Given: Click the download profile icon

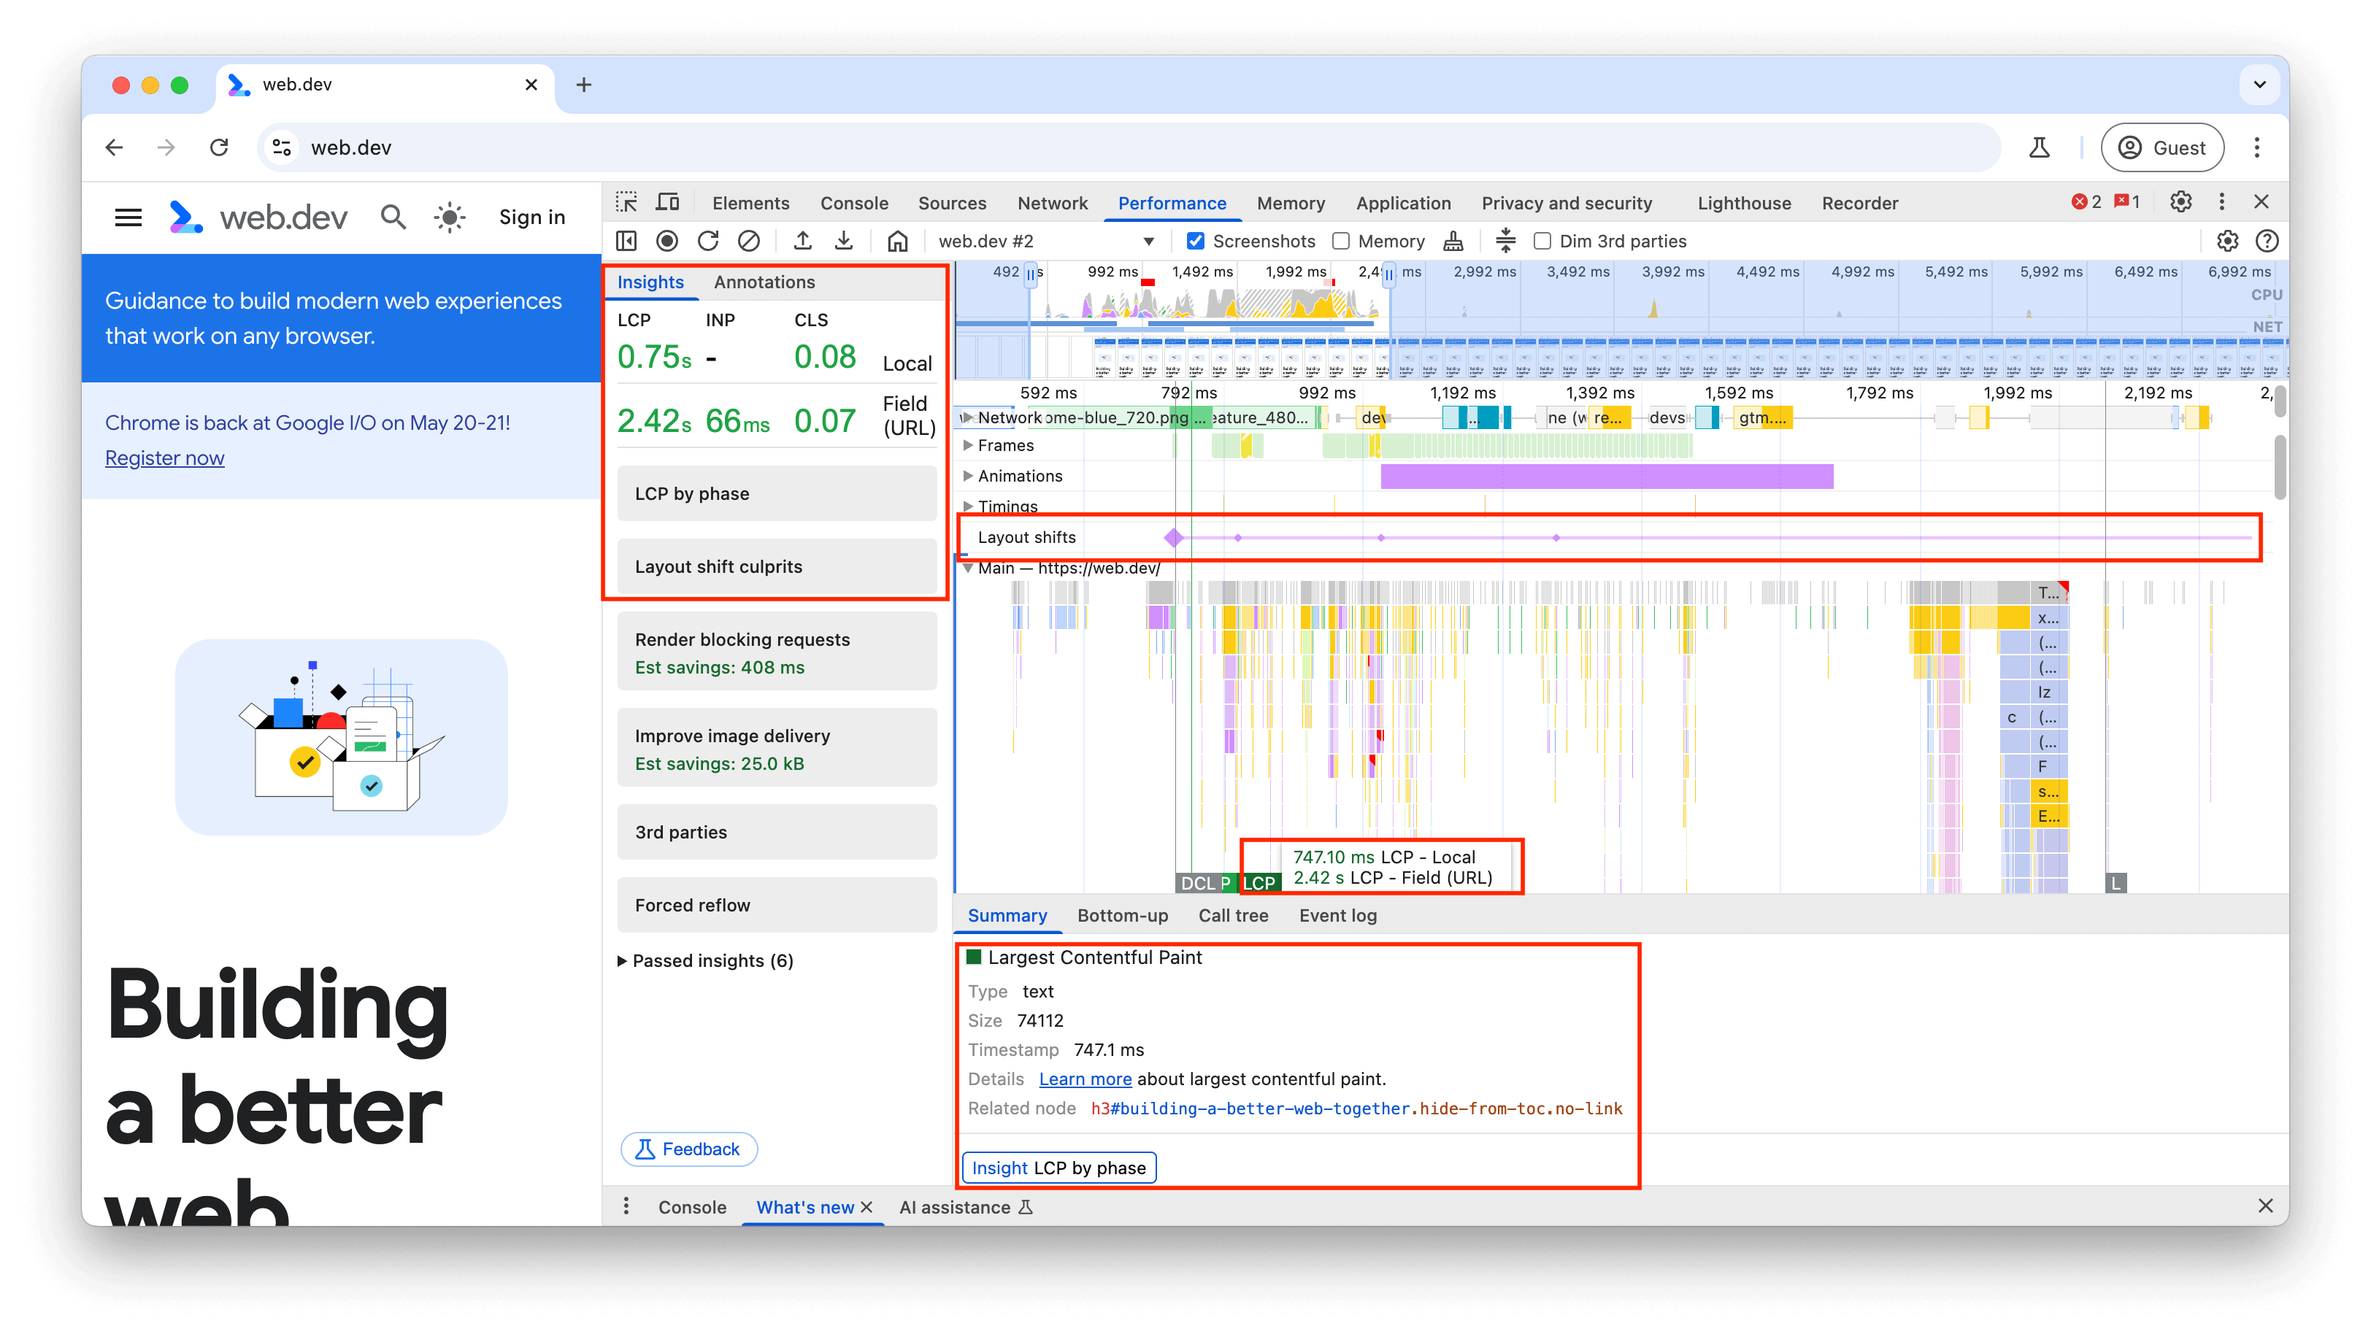Looking at the screenshot, I should 845,239.
